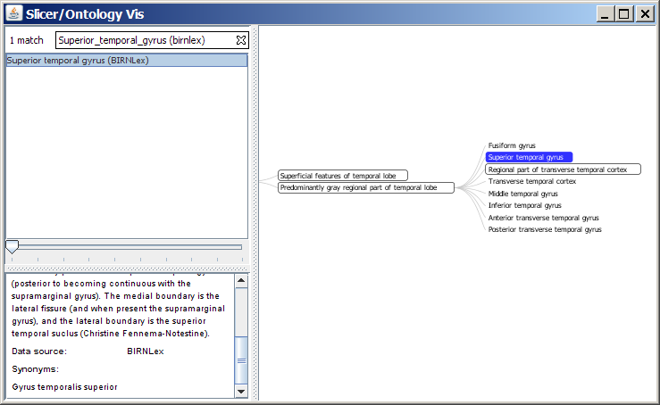Select Posterior transverse temporal gyrus node
The width and height of the screenshot is (660, 405).
(x=545, y=229)
